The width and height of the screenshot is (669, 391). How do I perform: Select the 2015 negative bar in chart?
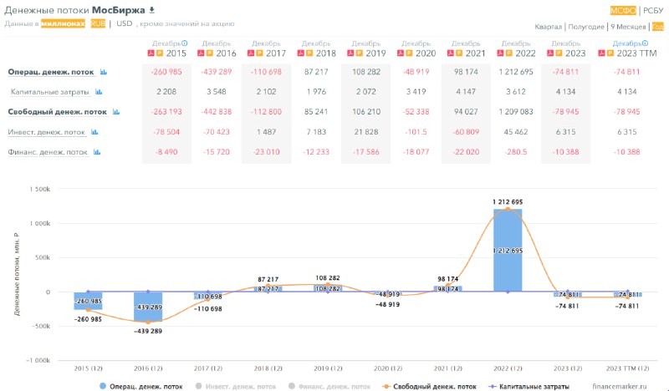pyautogui.click(x=89, y=301)
